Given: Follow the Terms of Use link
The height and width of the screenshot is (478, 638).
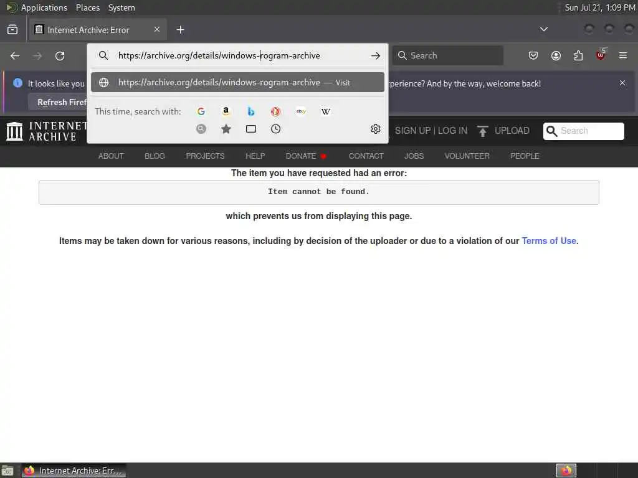Looking at the screenshot, I should coord(549,241).
